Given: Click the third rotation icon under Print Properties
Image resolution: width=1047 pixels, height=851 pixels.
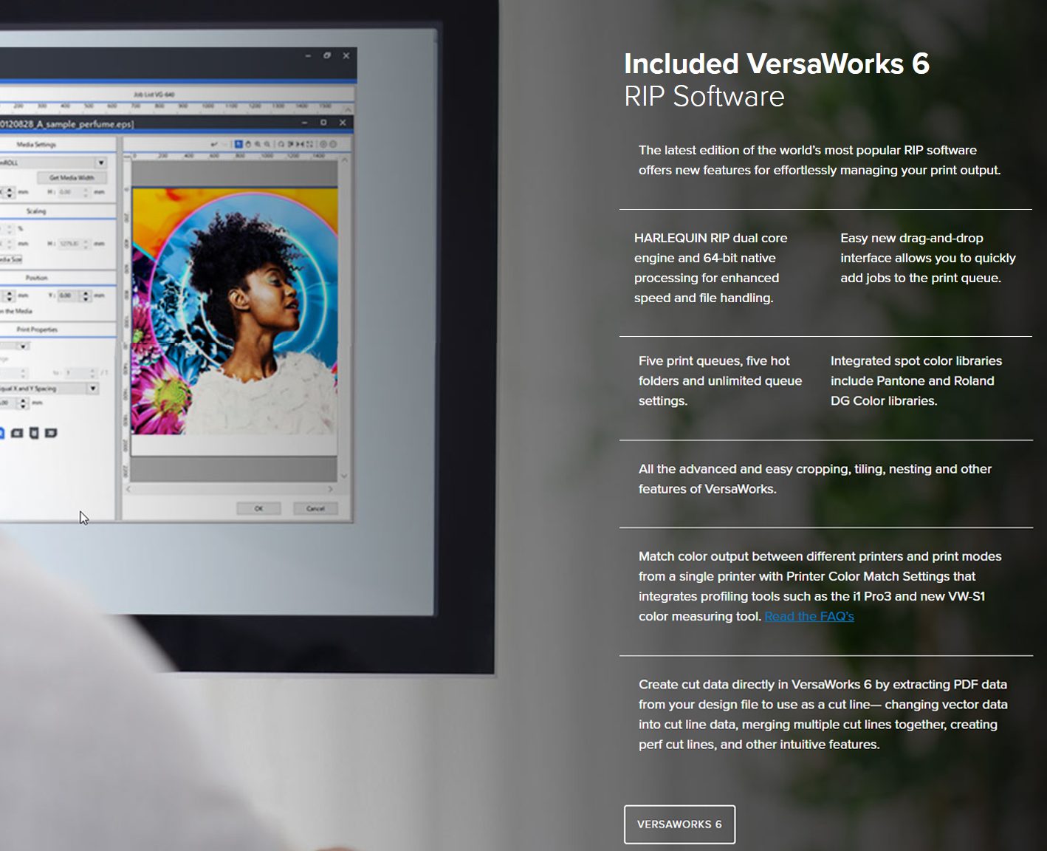Looking at the screenshot, I should 34,433.
